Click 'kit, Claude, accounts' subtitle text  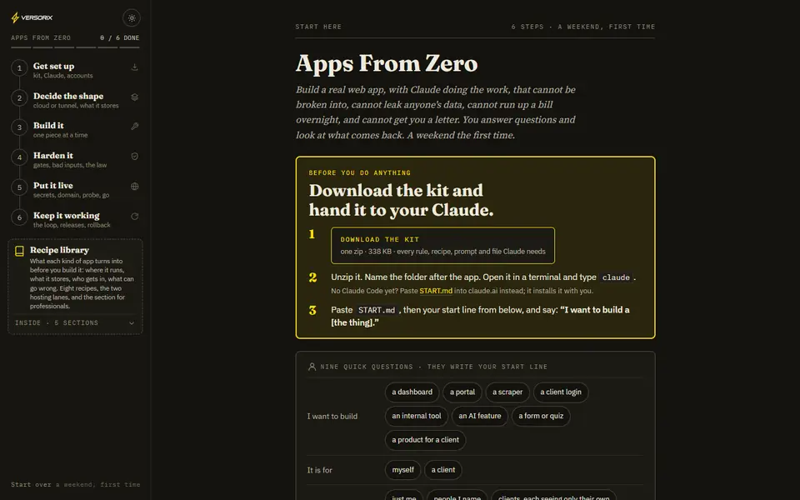point(62,76)
